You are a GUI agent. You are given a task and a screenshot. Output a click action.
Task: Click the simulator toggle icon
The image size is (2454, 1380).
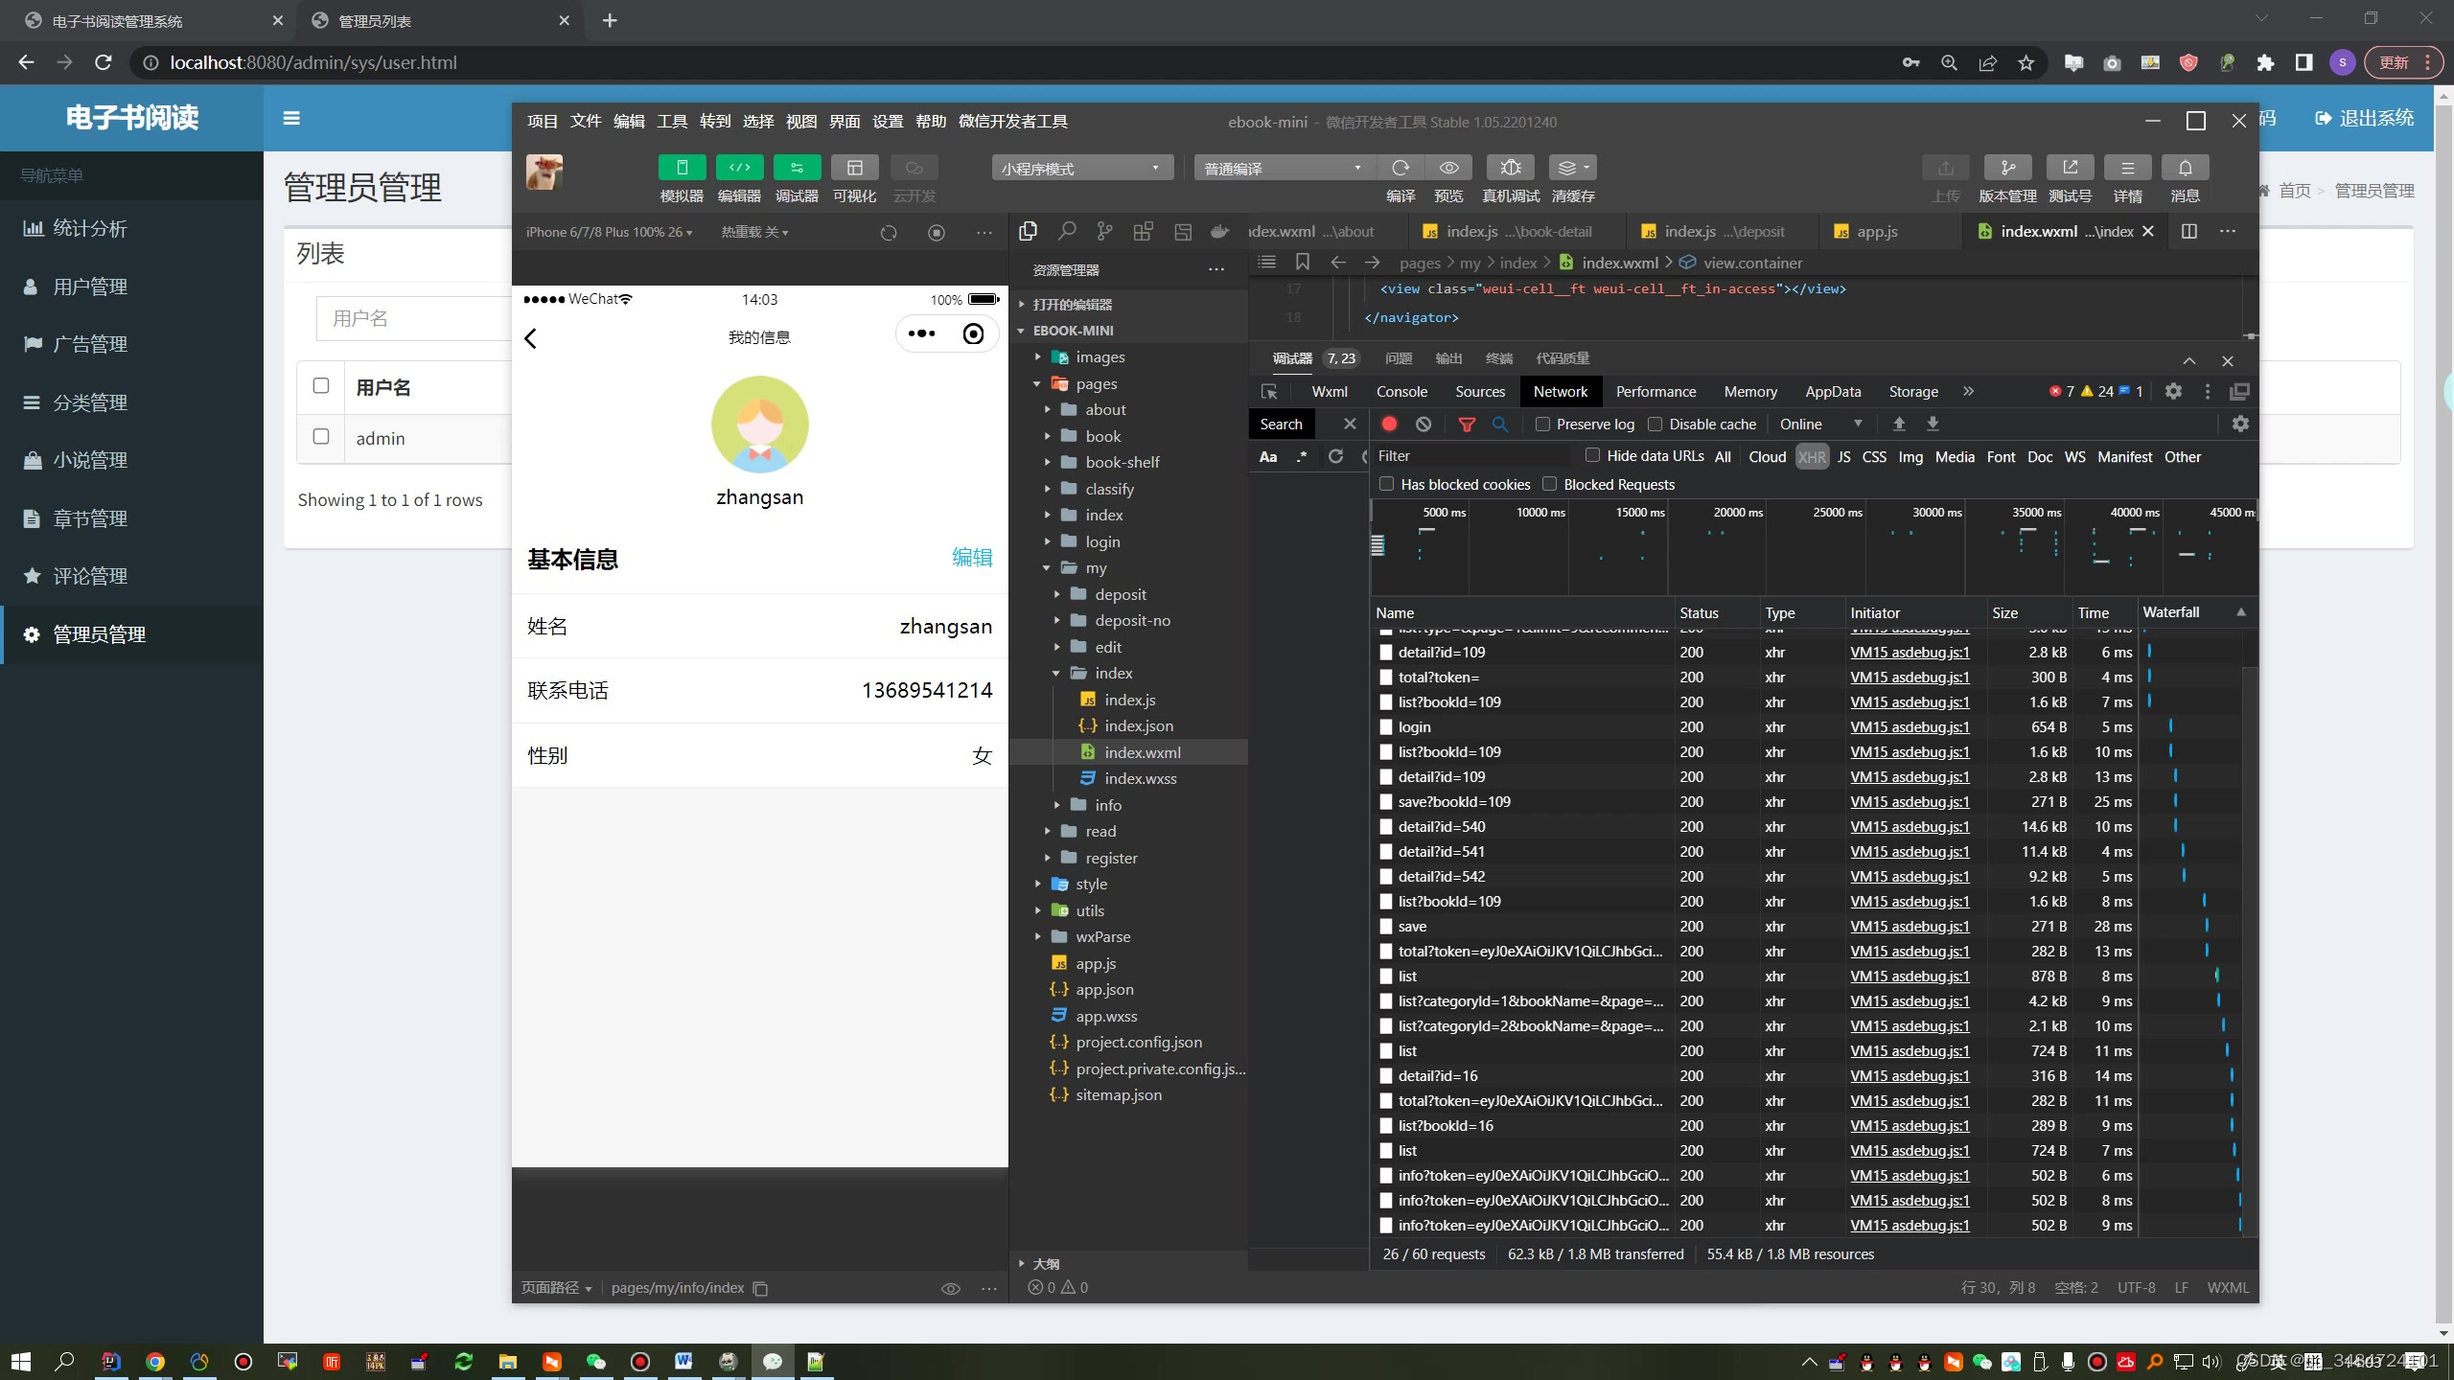tap(682, 168)
